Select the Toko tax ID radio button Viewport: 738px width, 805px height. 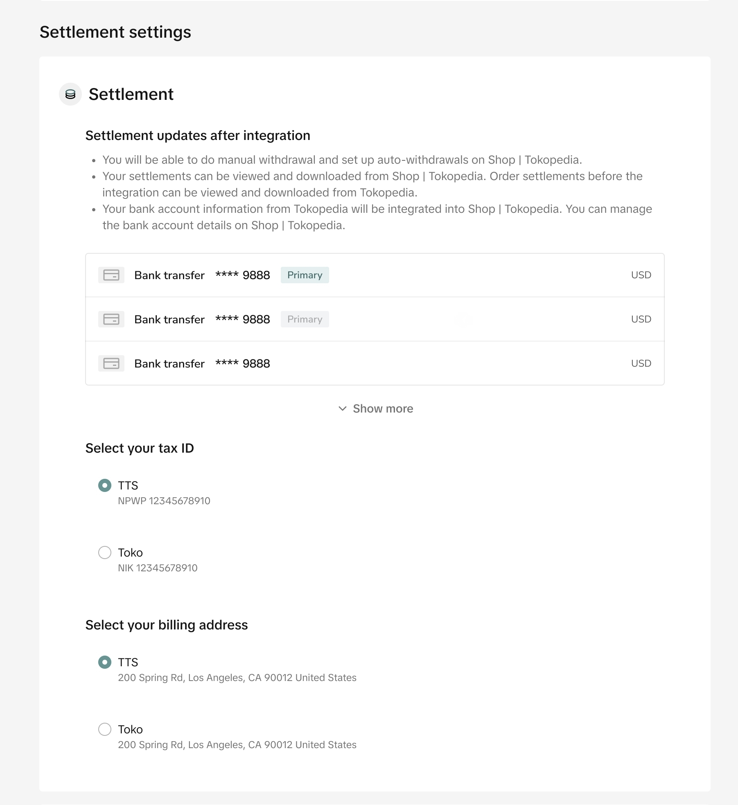click(105, 552)
